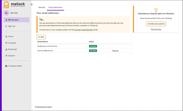Click the Sign Out arrow icon
The height and width of the screenshot is (111, 183).
(6, 26)
